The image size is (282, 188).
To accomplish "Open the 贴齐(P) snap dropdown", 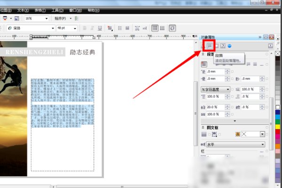I will pos(70,18).
